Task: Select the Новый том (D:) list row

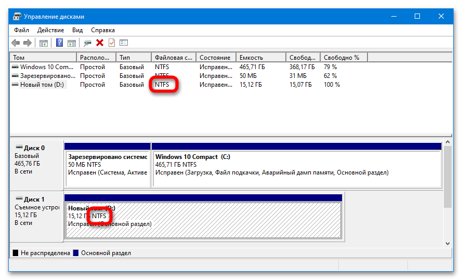Action: pyautogui.click(x=42, y=85)
